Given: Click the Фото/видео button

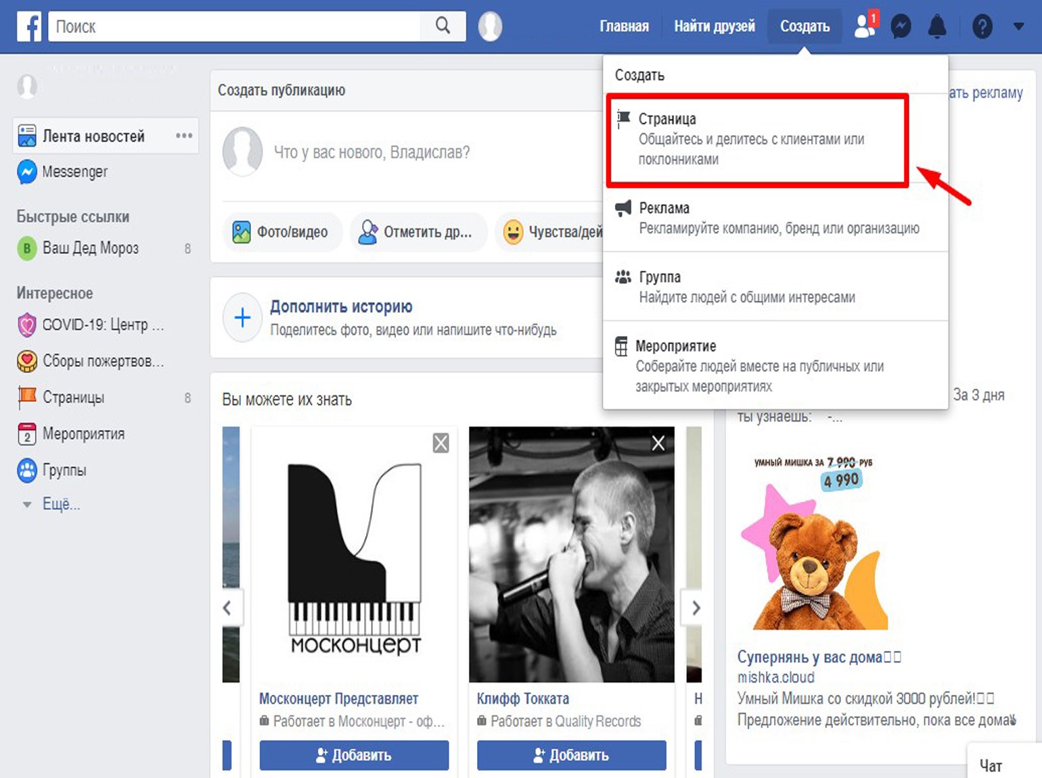Looking at the screenshot, I should point(281,233).
